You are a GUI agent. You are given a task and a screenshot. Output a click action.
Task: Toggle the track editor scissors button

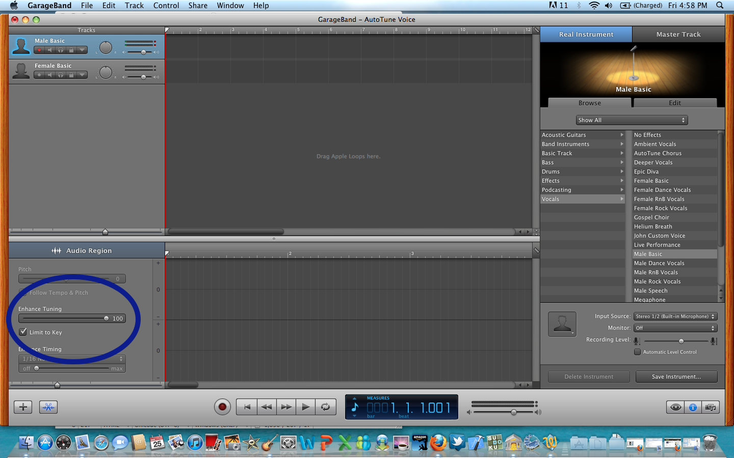(48, 407)
